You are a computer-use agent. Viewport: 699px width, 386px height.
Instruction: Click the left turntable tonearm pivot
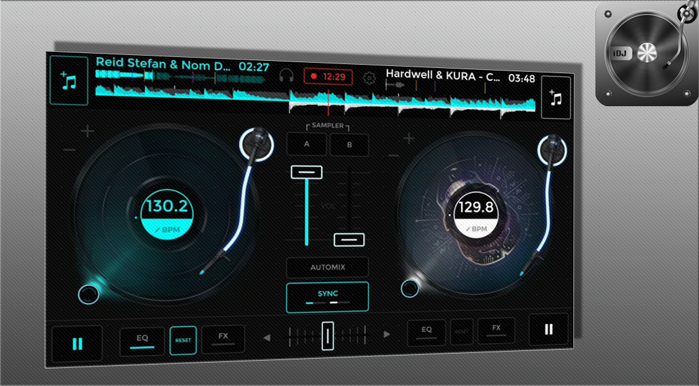(x=256, y=144)
